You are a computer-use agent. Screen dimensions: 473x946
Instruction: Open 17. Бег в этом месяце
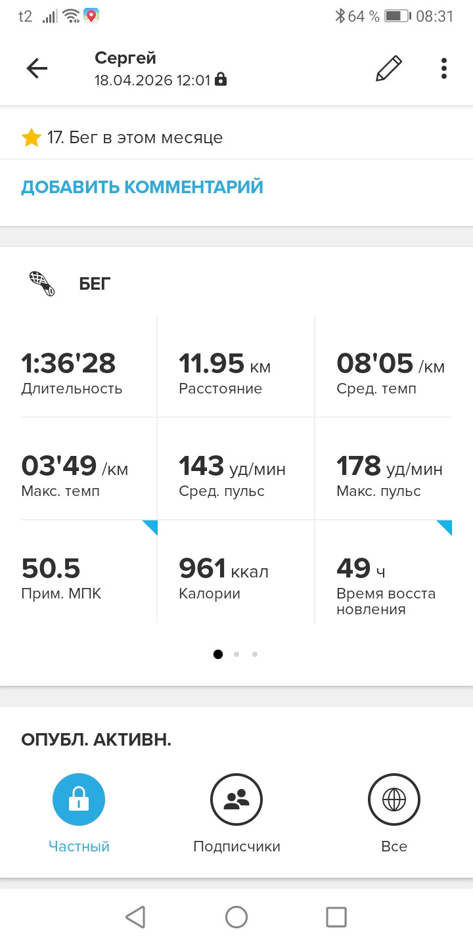tap(135, 137)
